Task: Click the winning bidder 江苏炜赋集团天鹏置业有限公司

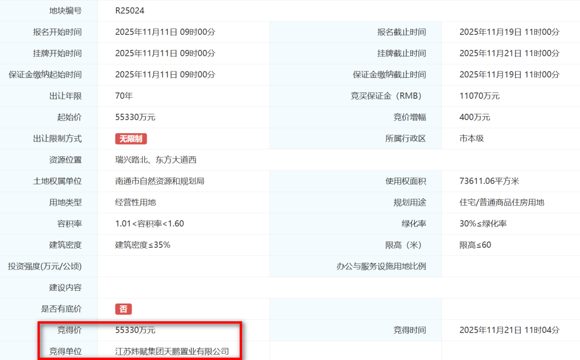Action: pyautogui.click(x=172, y=350)
